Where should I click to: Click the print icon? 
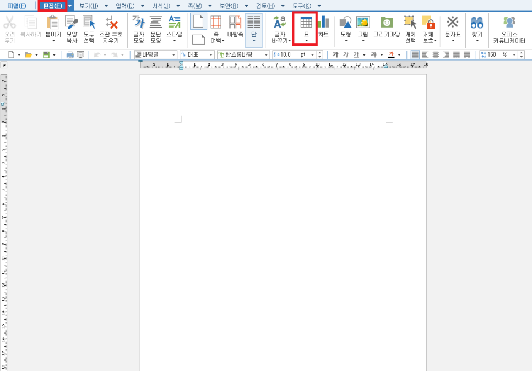click(x=70, y=54)
